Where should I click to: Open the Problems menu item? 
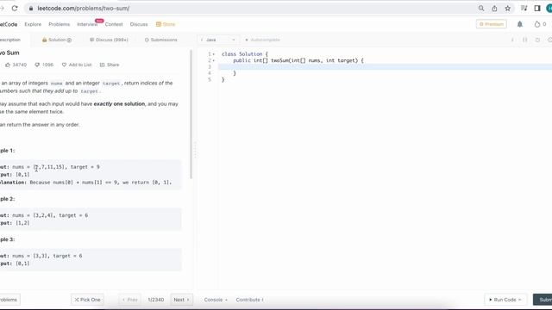(x=60, y=24)
